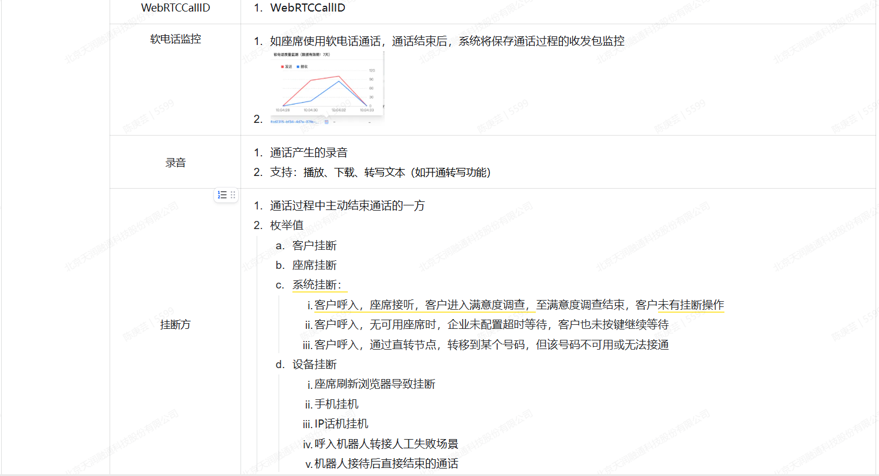Click the line about 播放、下载、转写文本
The height and width of the screenshot is (476, 879).
pos(380,173)
